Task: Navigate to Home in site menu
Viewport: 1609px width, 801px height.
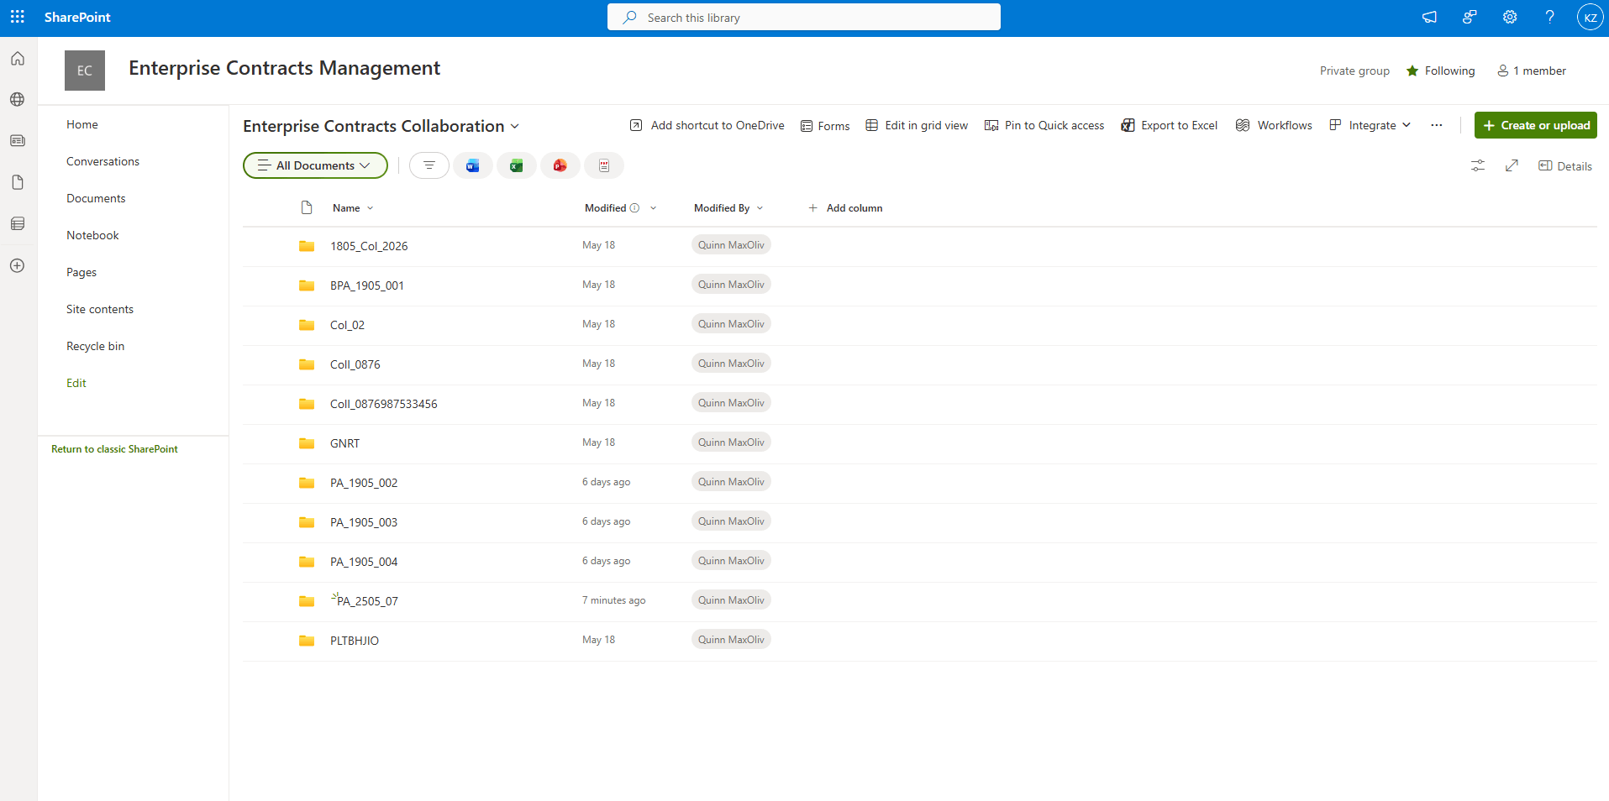Action: [x=82, y=124]
